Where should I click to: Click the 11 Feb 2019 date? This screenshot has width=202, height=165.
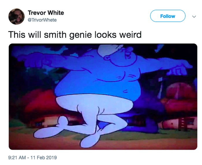[x=44, y=157]
